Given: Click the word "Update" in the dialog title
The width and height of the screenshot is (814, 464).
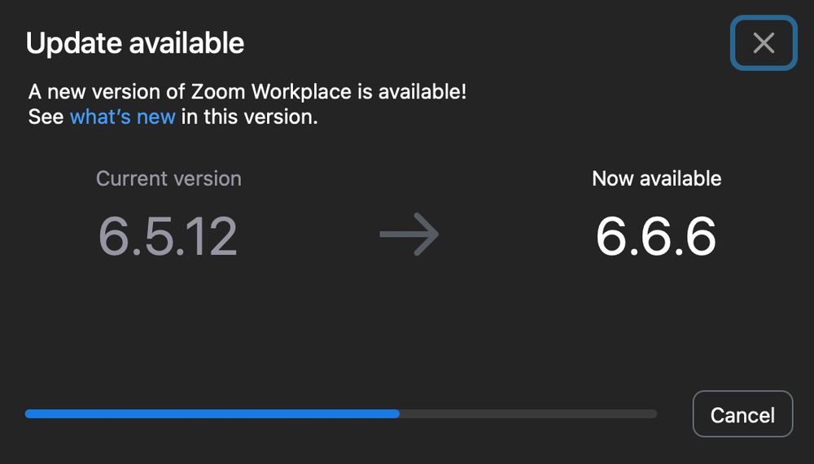Looking at the screenshot, I should 68,43.
